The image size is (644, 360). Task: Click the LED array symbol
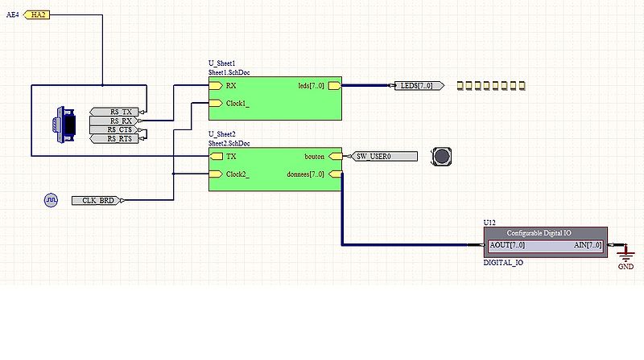click(490, 85)
